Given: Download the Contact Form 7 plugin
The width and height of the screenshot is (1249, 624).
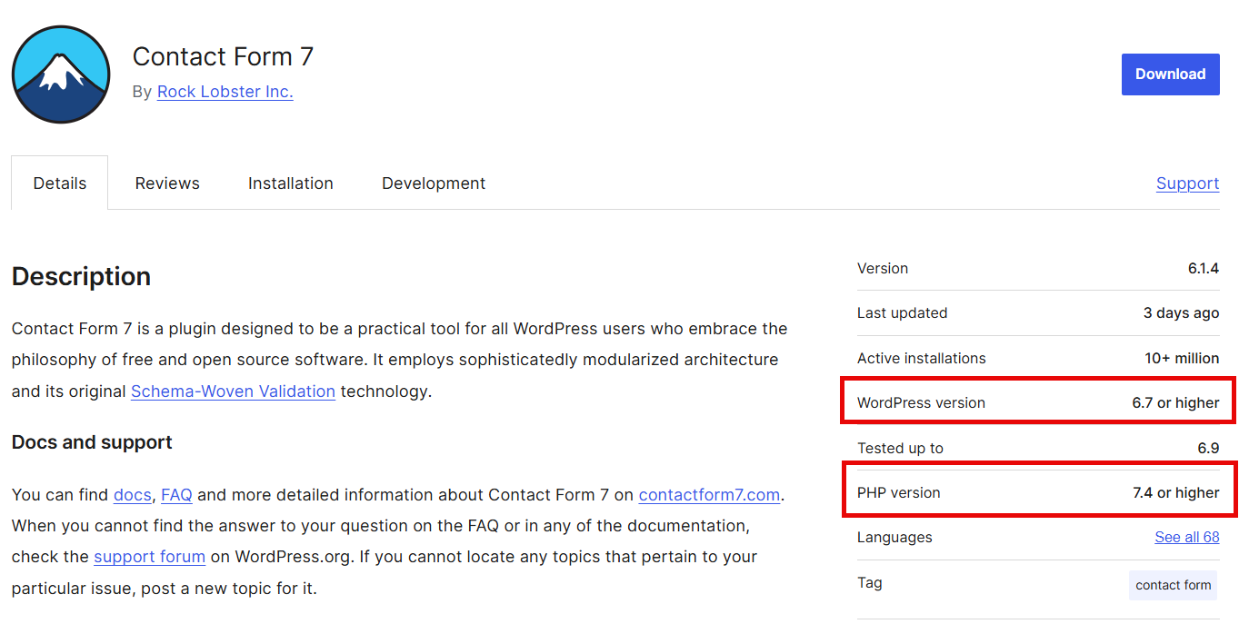Looking at the screenshot, I should [1170, 74].
